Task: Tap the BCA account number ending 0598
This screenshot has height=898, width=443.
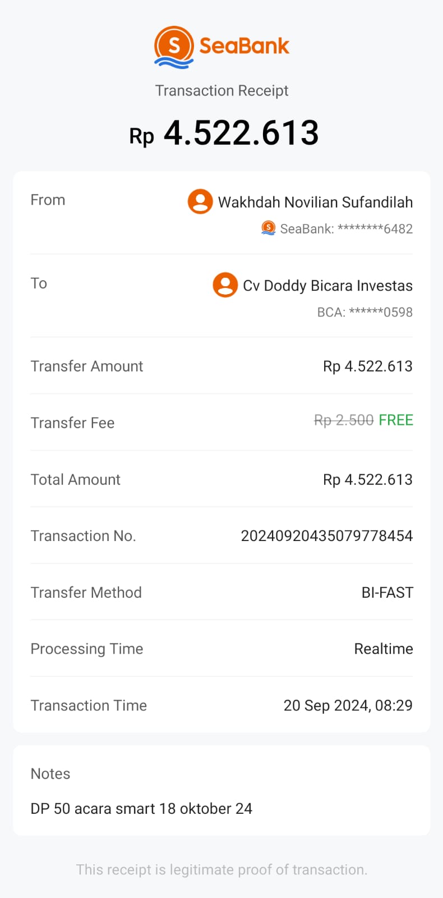Action: 365,312
